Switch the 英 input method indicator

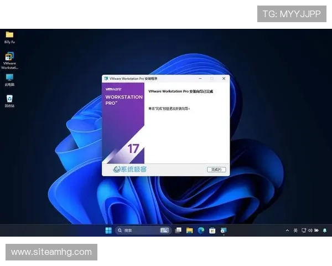[x=295, y=230]
